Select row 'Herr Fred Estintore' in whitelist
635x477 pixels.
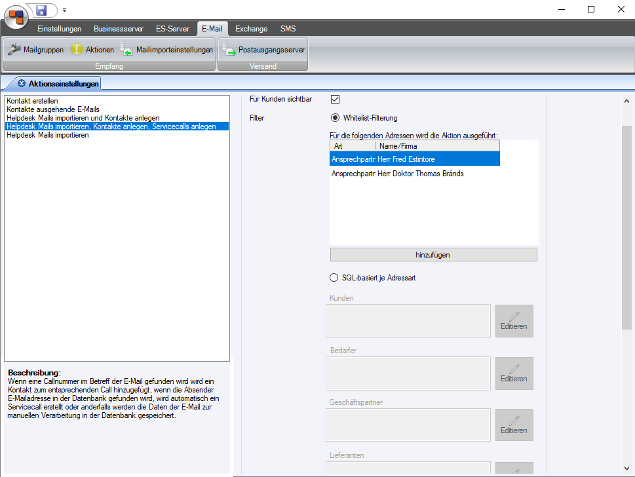(x=415, y=159)
